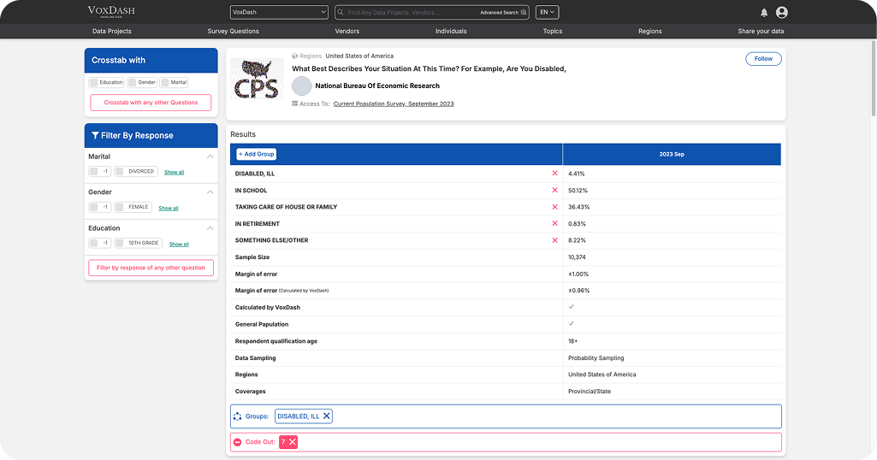Open the notifications bell
This screenshot has width=877, height=460.
764,12
